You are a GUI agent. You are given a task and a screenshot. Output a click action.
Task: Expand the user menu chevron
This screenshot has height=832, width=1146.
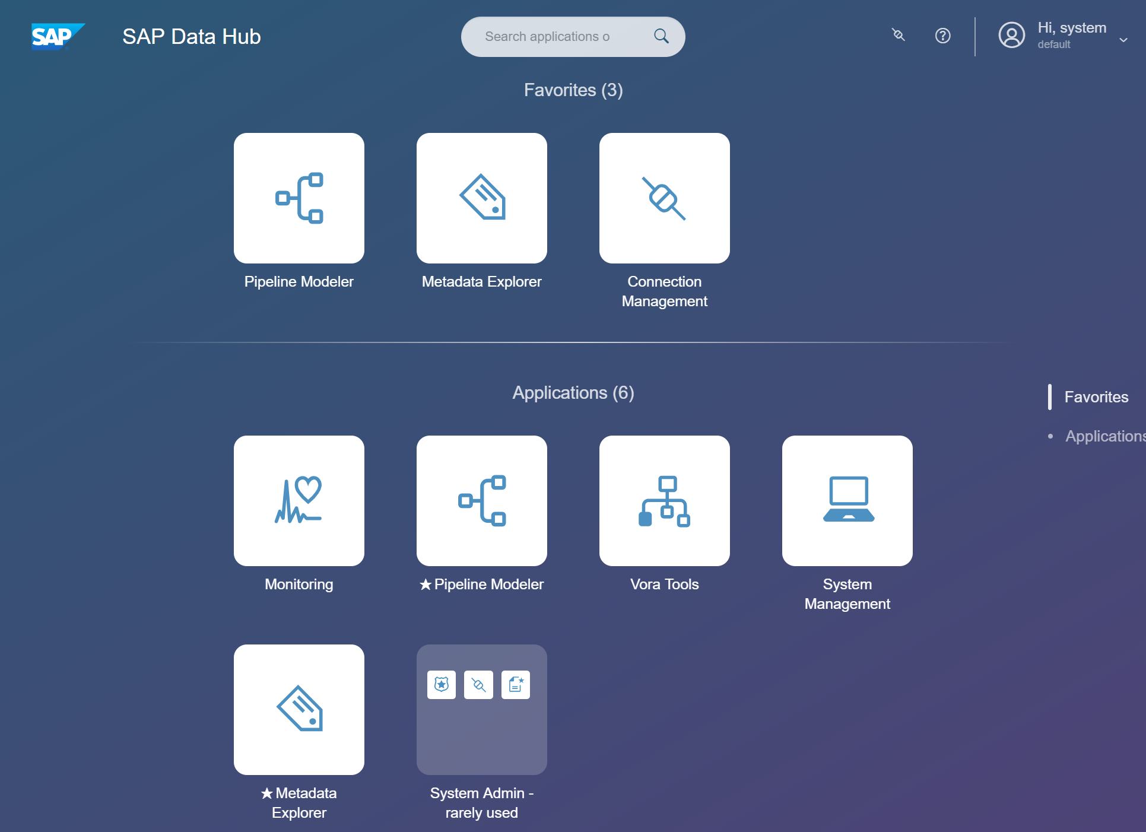point(1123,40)
